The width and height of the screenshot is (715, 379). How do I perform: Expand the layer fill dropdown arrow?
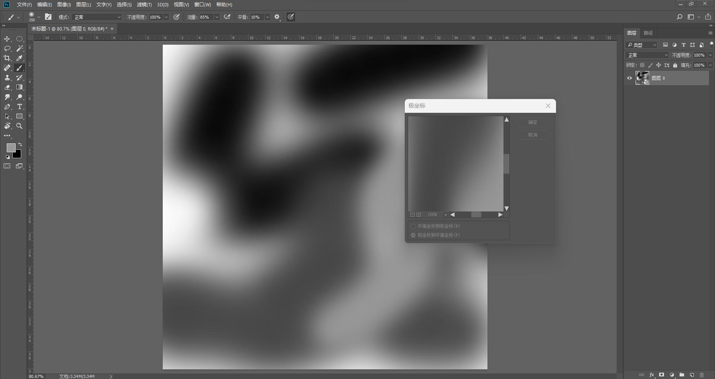tap(710, 65)
